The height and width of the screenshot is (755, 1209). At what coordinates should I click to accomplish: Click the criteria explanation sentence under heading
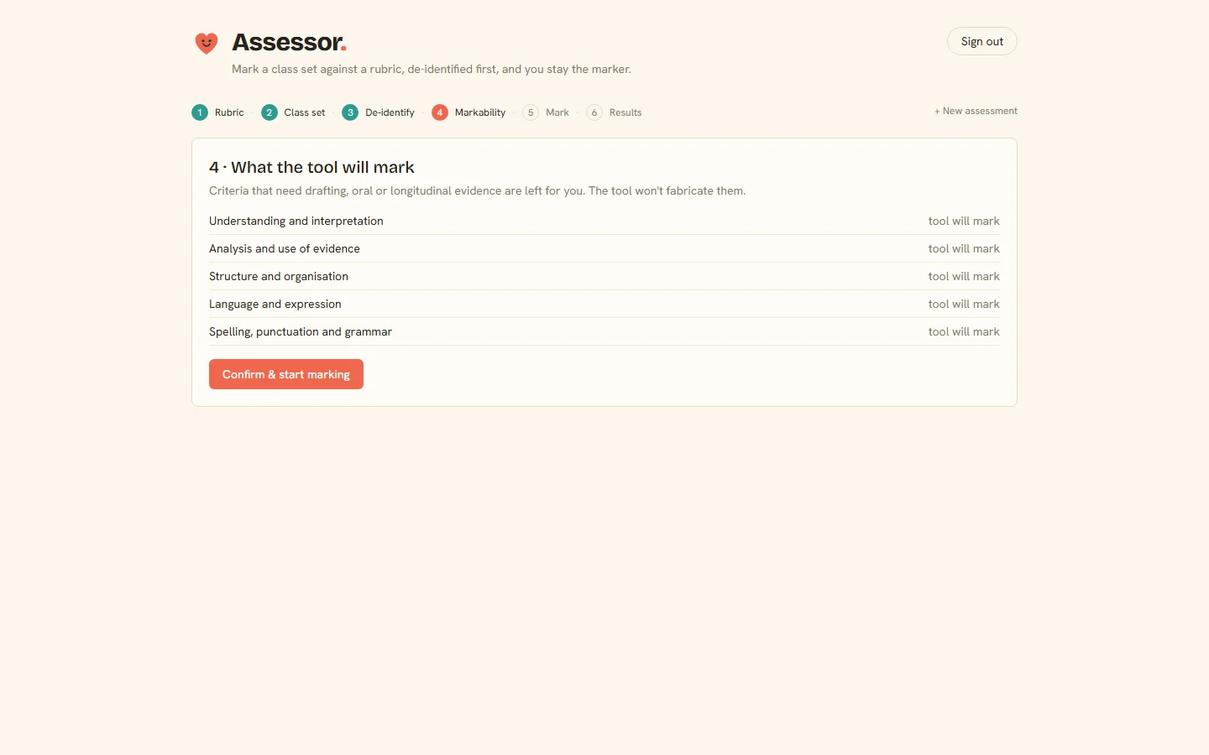(x=477, y=190)
